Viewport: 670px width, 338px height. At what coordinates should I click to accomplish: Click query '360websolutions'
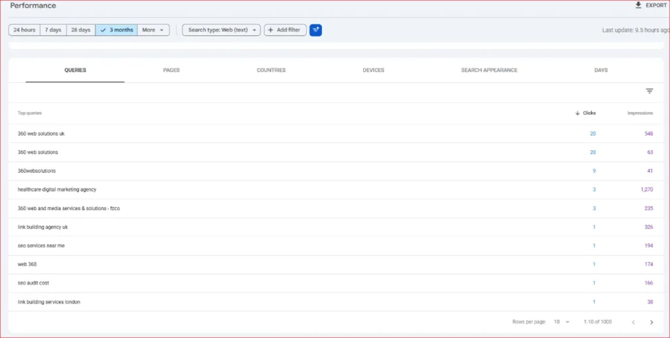click(x=37, y=171)
